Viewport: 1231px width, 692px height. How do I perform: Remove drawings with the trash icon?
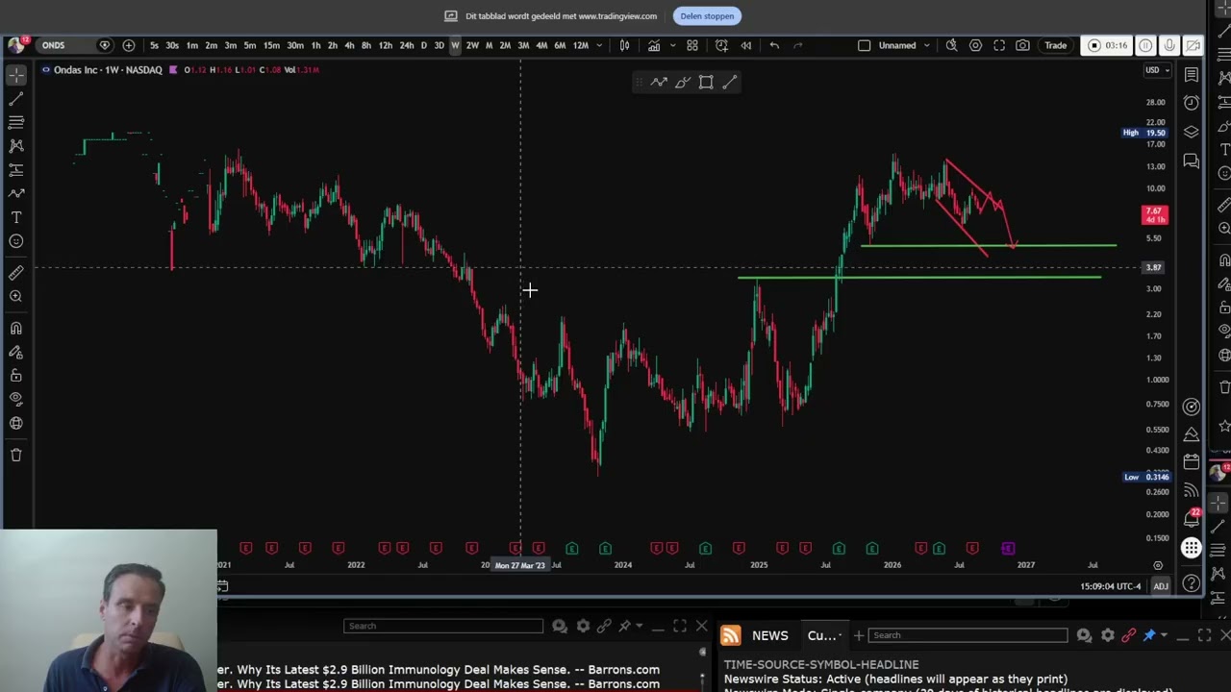16,455
